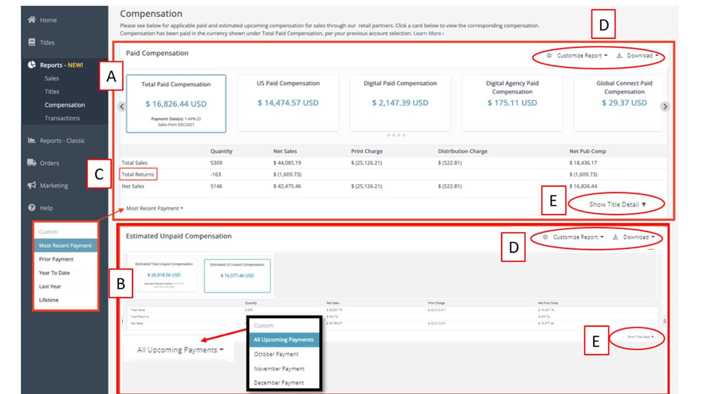Image resolution: width=701 pixels, height=394 pixels.
Task: Click the Orders truck icon
Action: click(x=32, y=163)
